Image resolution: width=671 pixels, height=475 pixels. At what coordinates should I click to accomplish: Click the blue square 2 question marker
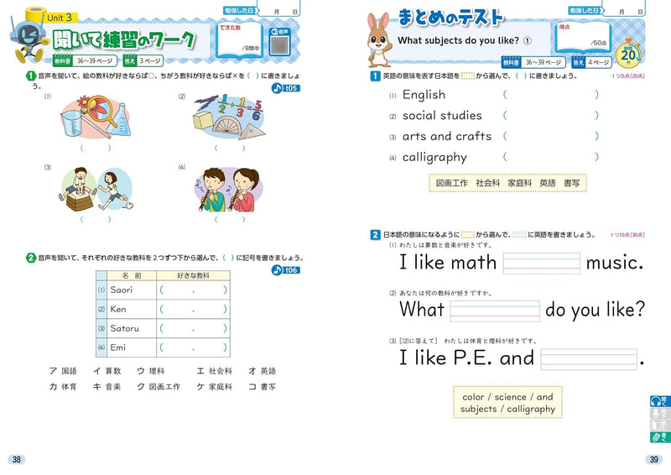point(375,234)
